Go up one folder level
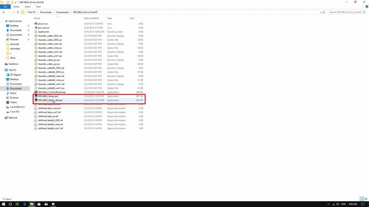This screenshot has height=207, width=369. pos(18,12)
